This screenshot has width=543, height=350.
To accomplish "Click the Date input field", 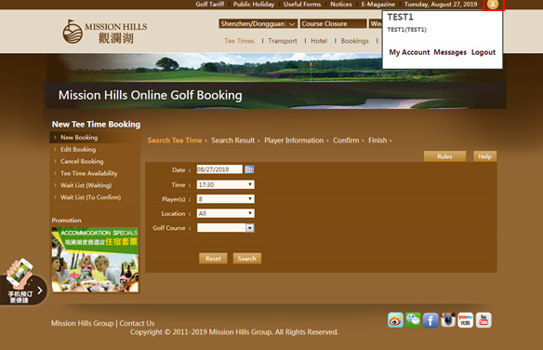I will click(x=219, y=169).
